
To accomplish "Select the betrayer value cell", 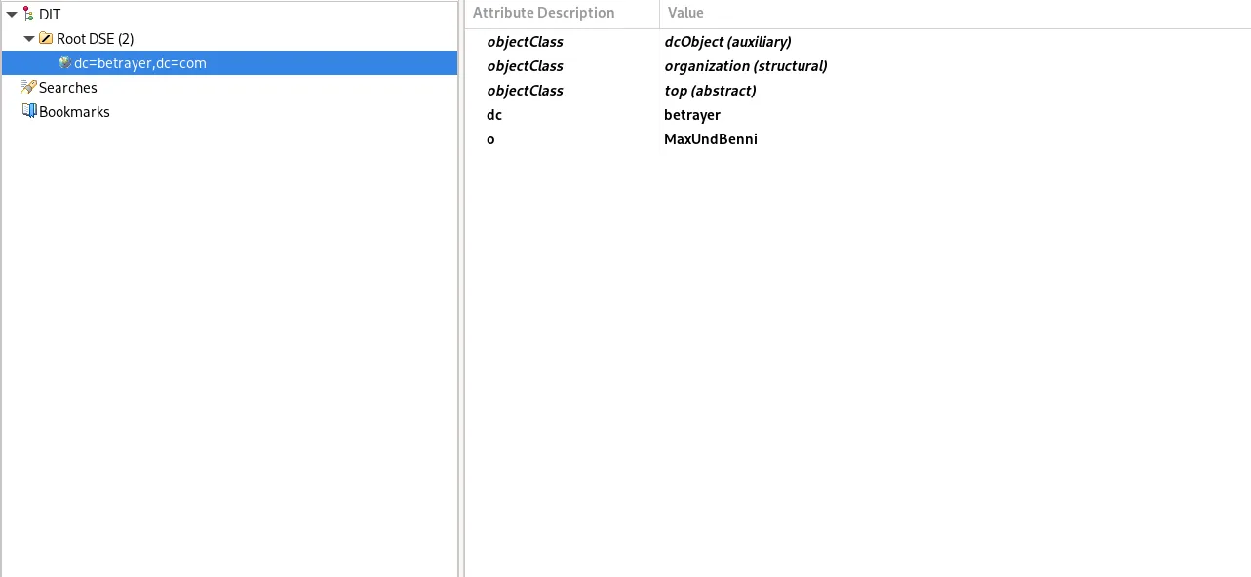I will coord(691,115).
